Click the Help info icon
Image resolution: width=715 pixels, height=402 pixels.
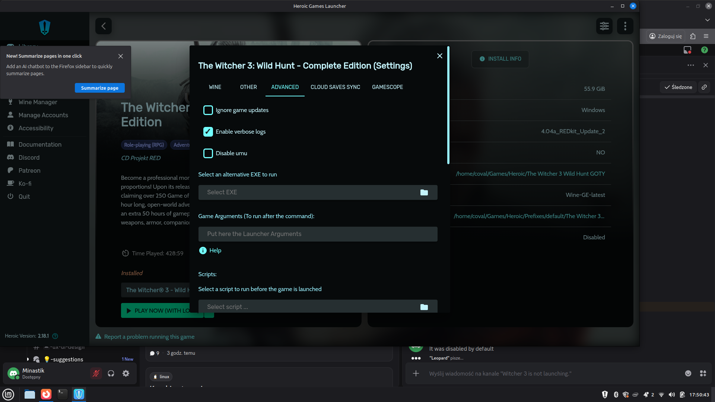[203, 251]
